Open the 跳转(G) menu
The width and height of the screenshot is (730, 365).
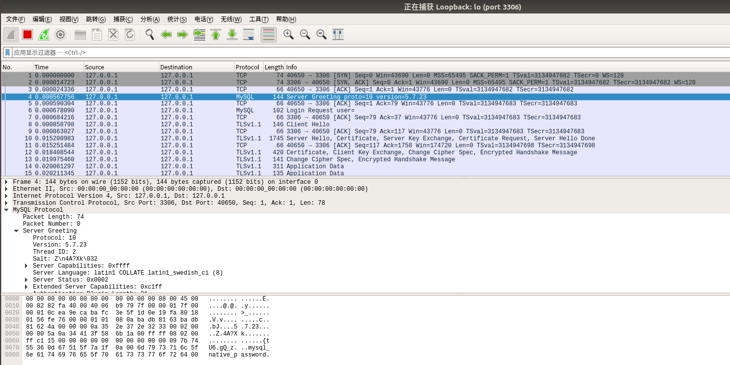click(x=96, y=19)
